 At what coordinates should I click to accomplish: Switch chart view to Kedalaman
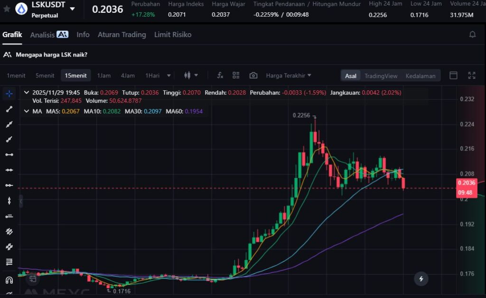click(420, 76)
